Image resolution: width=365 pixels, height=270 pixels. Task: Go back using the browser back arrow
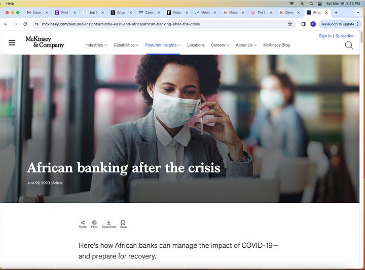pyautogui.click(x=6, y=24)
